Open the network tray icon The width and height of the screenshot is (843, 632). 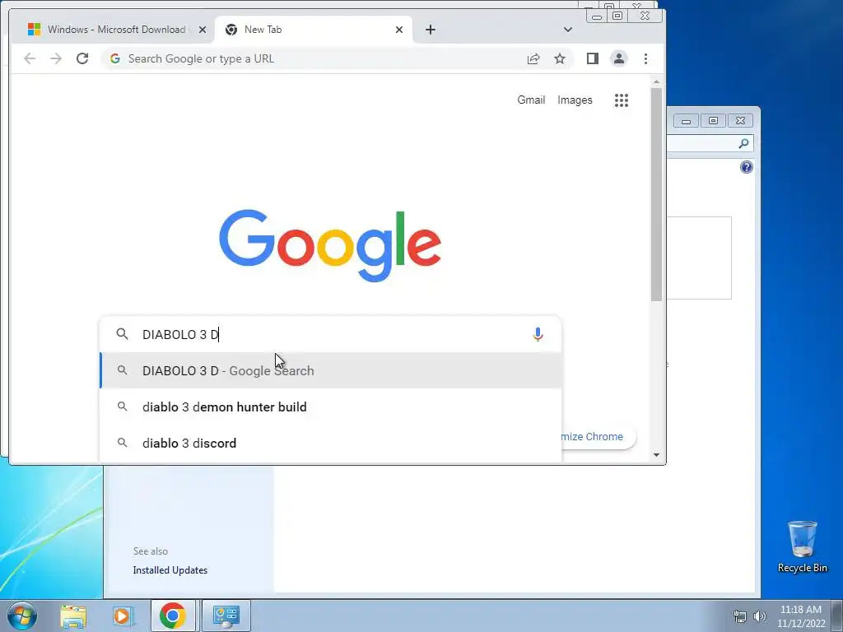tap(740, 616)
